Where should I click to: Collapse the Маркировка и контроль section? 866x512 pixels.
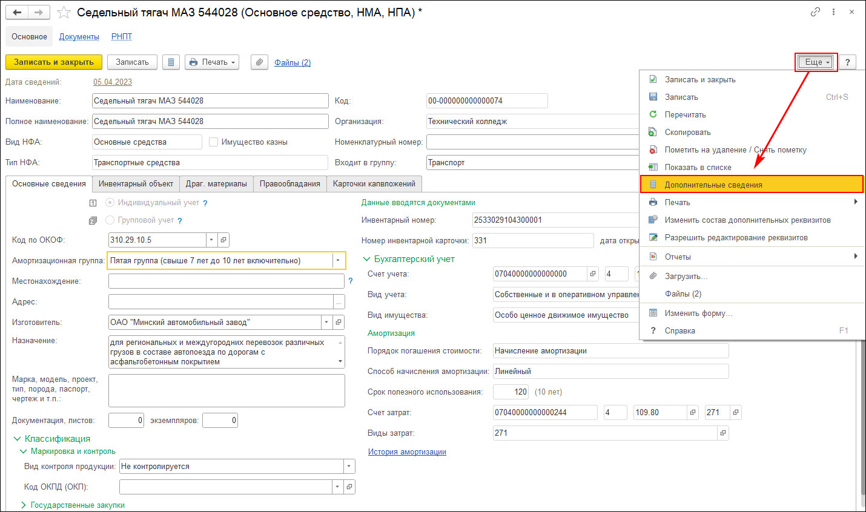coord(23,451)
